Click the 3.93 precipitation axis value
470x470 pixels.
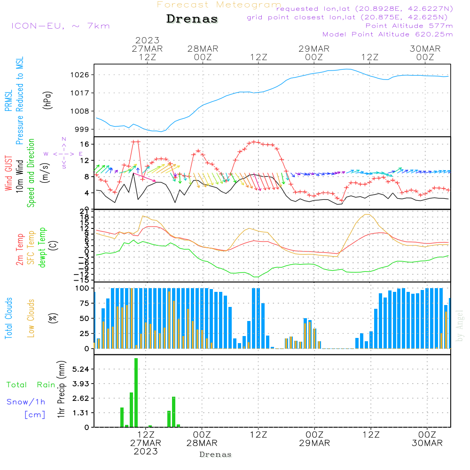click(81, 384)
